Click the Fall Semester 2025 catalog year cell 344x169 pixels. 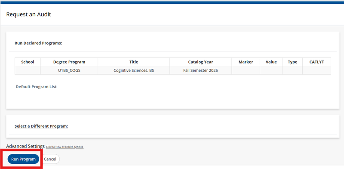pyautogui.click(x=200, y=71)
